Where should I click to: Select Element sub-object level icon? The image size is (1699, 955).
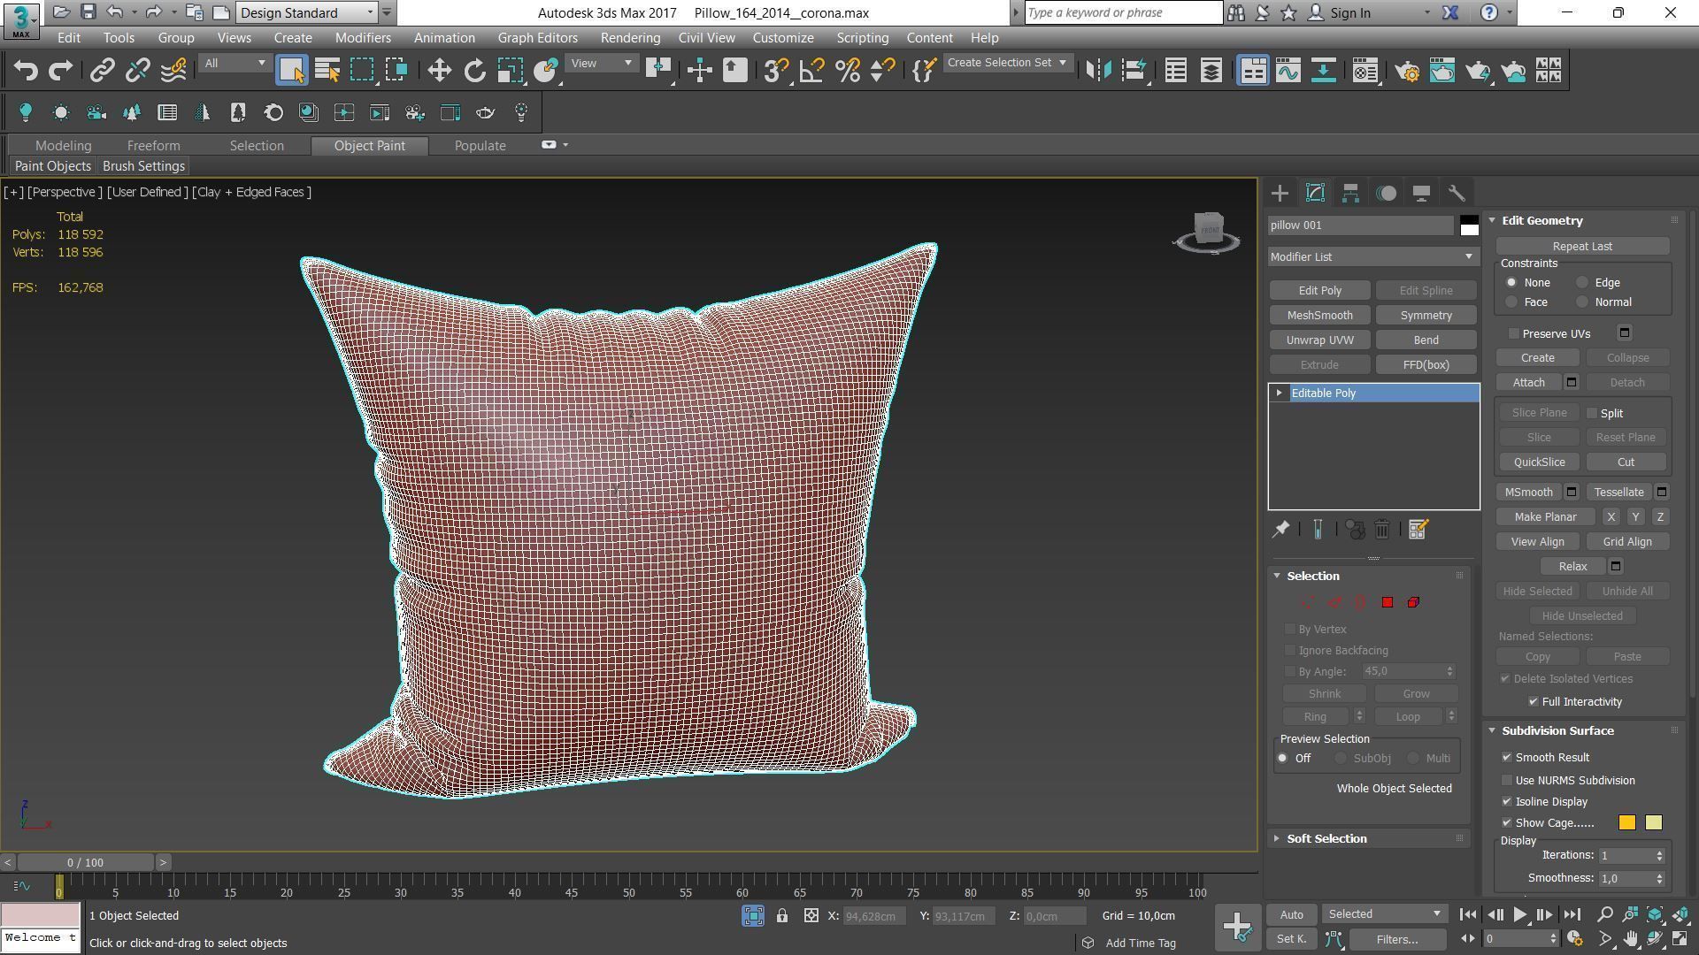[1413, 602]
